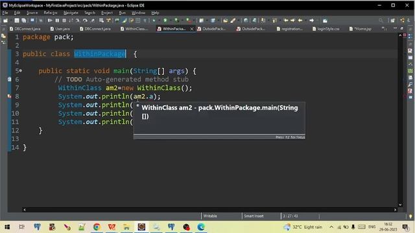Collapse the main method fold on line 5
This screenshot has height=233, width=415.
(20, 71)
